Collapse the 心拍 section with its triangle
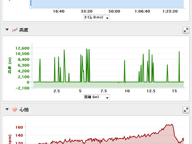The height and width of the screenshot is (144, 192). [7, 109]
